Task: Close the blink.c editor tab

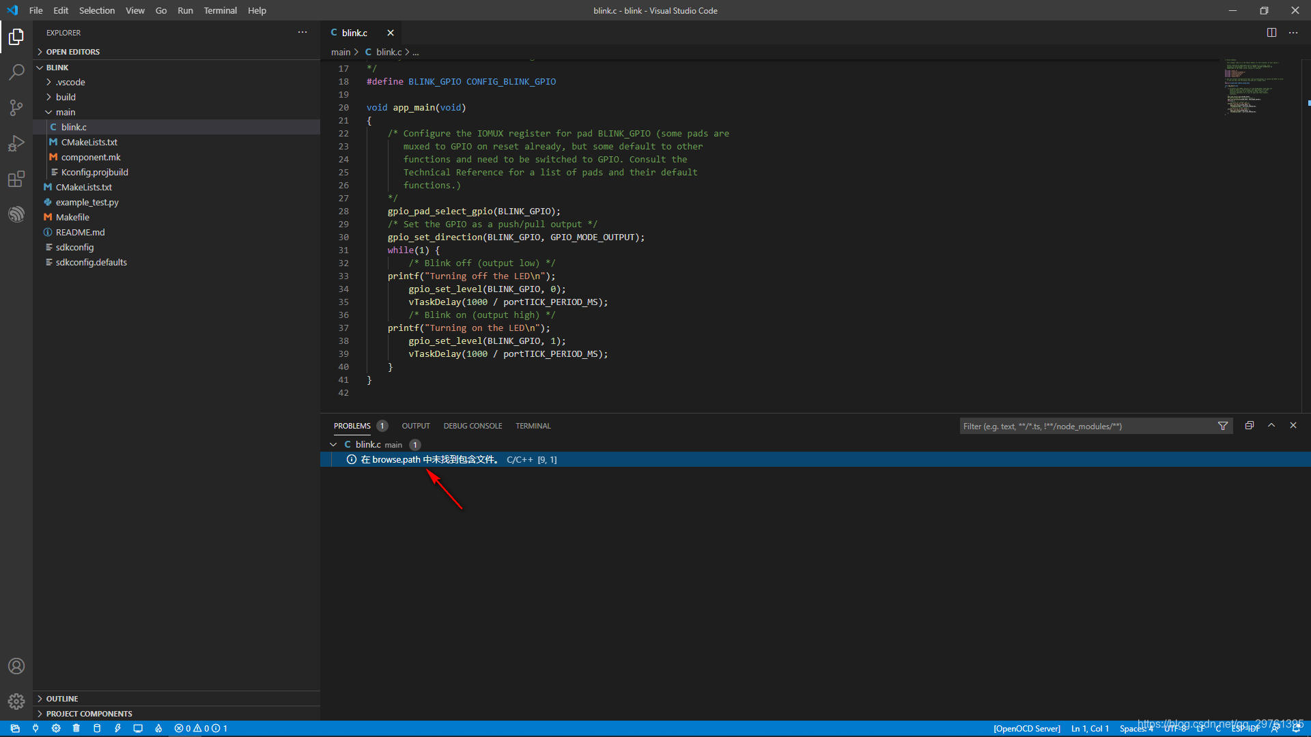Action: point(391,33)
